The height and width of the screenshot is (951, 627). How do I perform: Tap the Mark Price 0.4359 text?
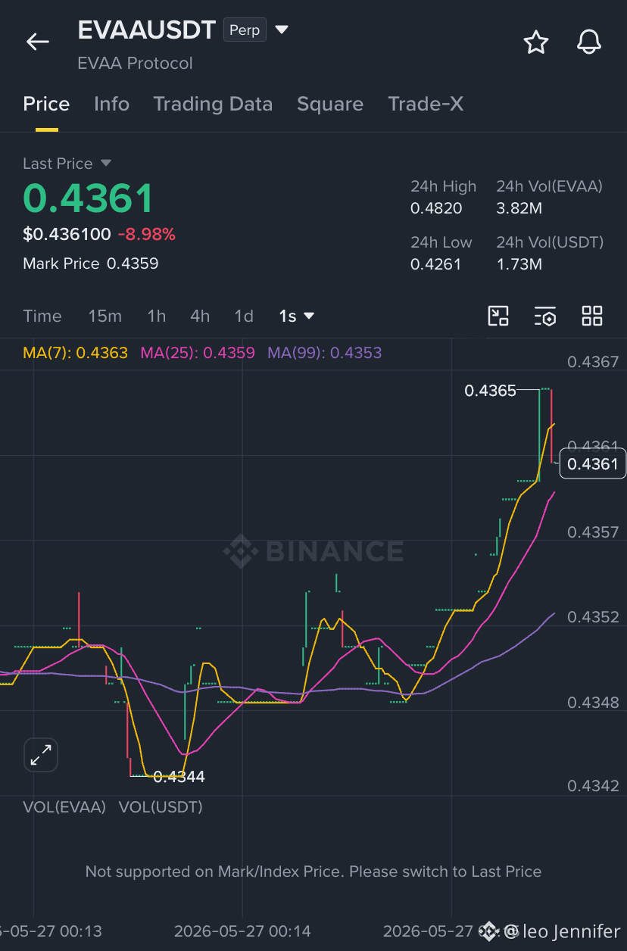click(91, 263)
